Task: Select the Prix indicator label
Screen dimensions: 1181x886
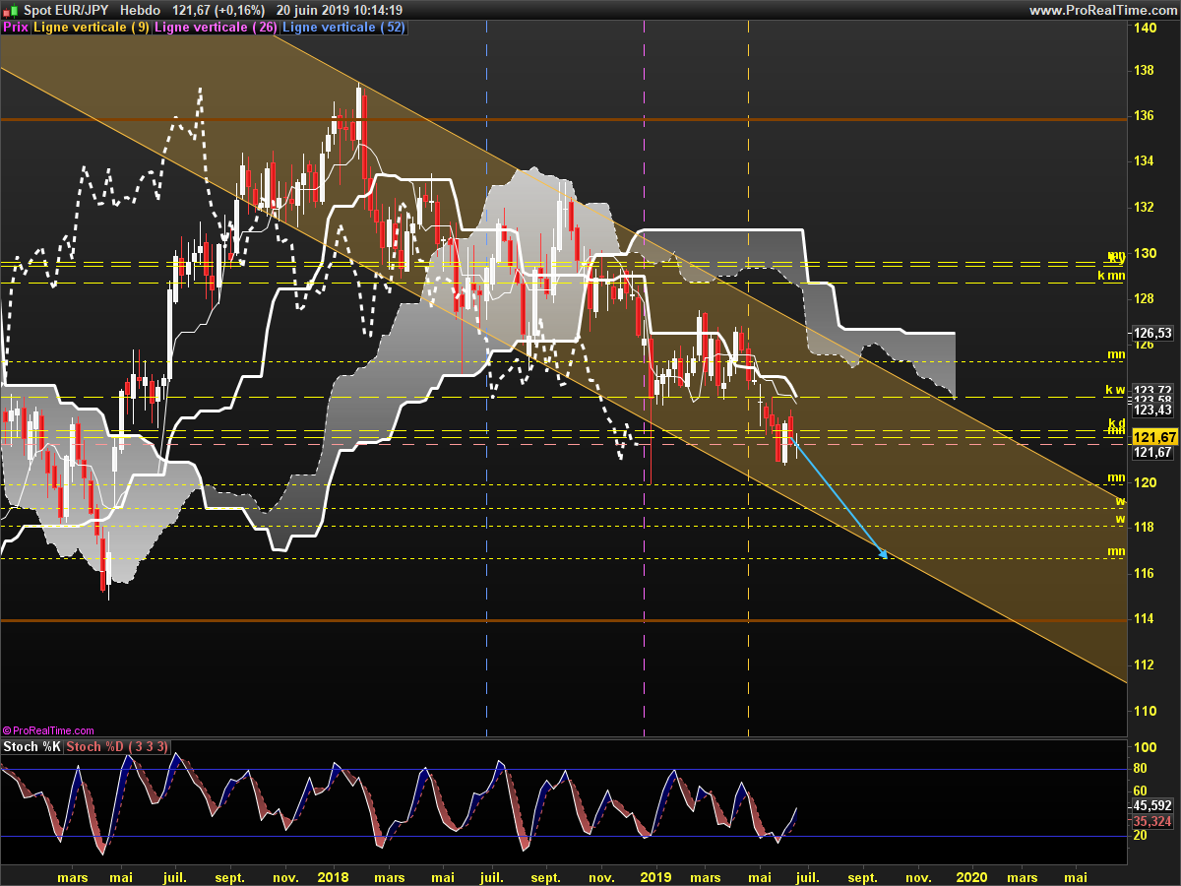Action: [16, 28]
